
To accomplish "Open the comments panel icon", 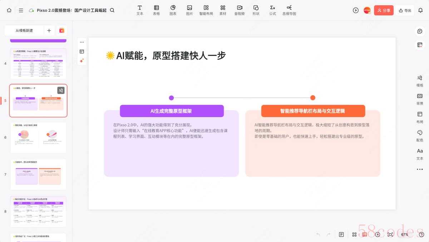I will tap(420, 31).
